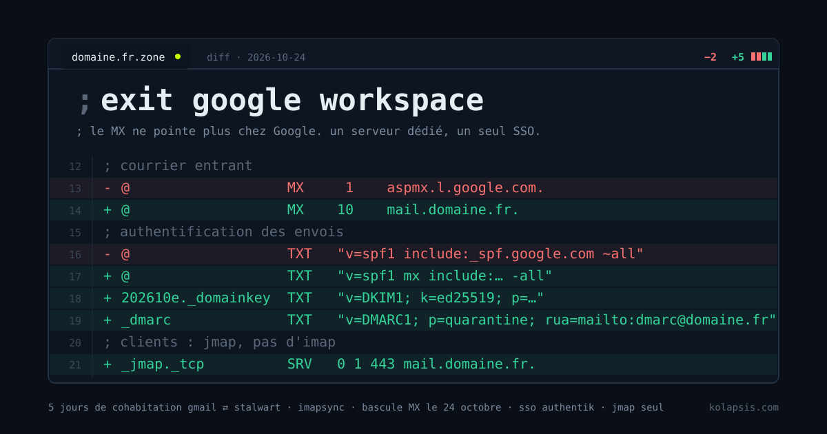The image size is (827, 434).
Task: Select the added "v=spf1 mx include:… -all" string
Action: [445, 276]
